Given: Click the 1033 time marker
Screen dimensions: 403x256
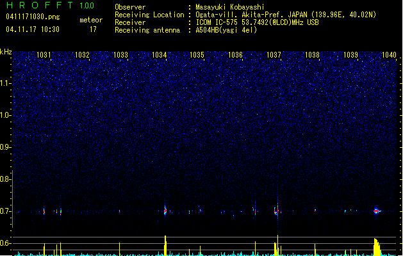Looking at the screenshot, I should [x=120, y=55].
